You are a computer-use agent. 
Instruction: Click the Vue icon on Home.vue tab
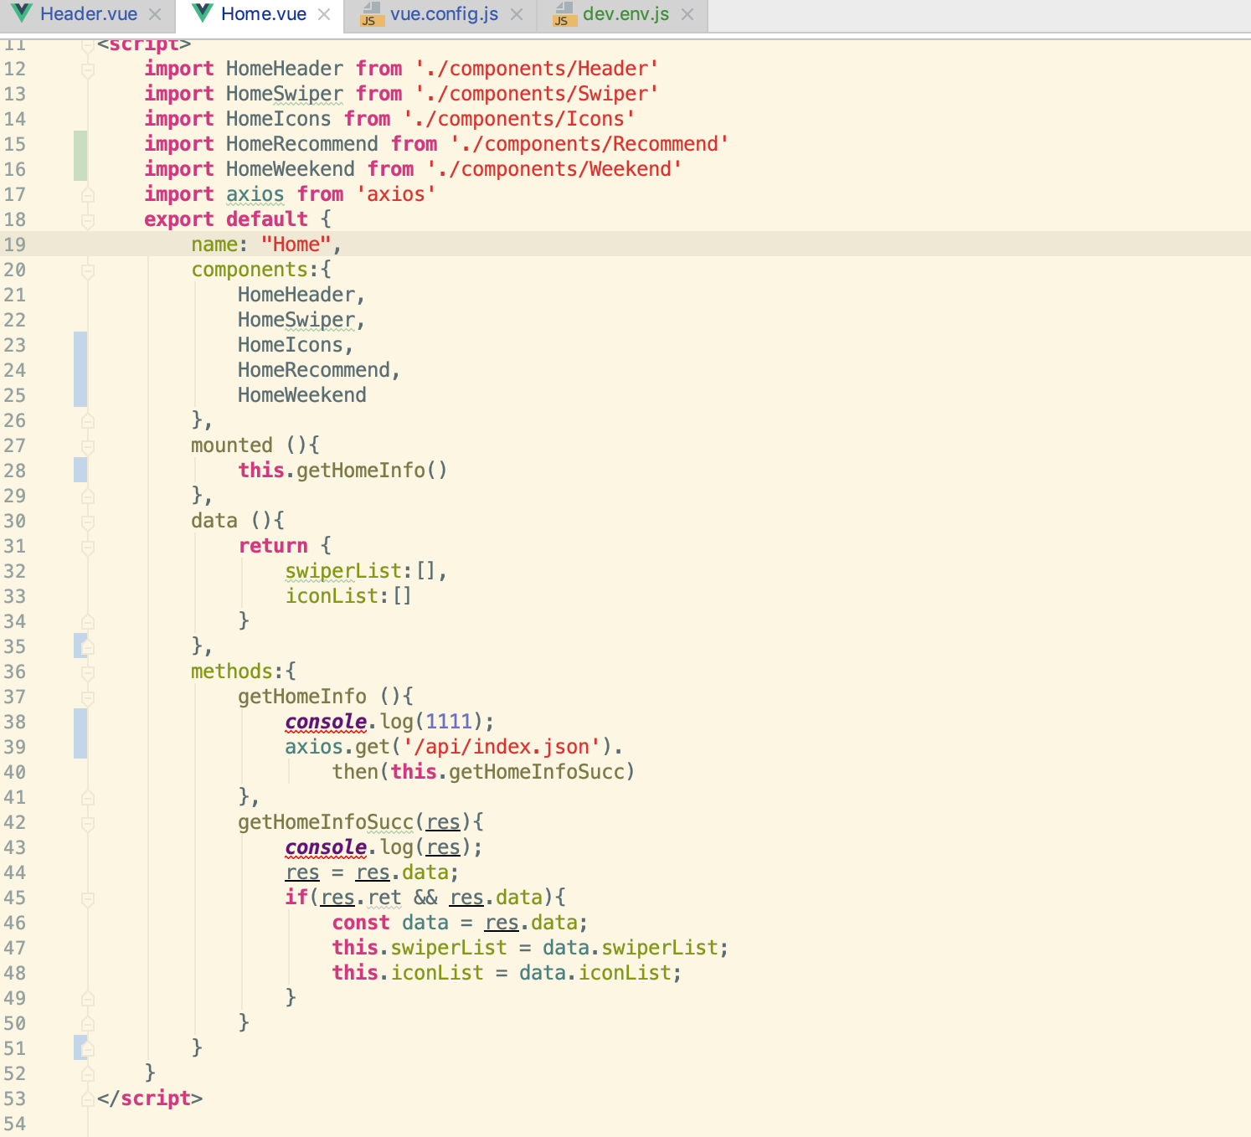pos(203,13)
